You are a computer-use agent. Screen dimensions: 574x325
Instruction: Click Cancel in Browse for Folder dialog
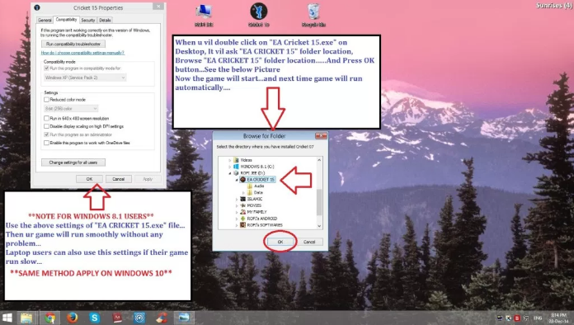click(x=309, y=242)
